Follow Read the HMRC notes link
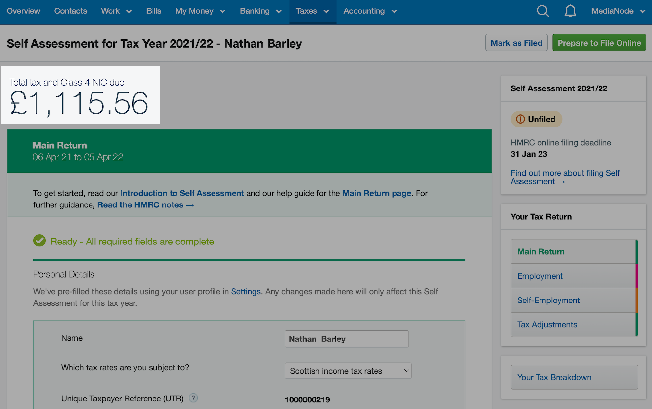Screen dimensions: 652x409 (x=145, y=205)
